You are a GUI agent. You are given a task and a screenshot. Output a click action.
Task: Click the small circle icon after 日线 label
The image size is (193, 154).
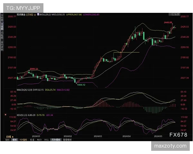[35, 15]
